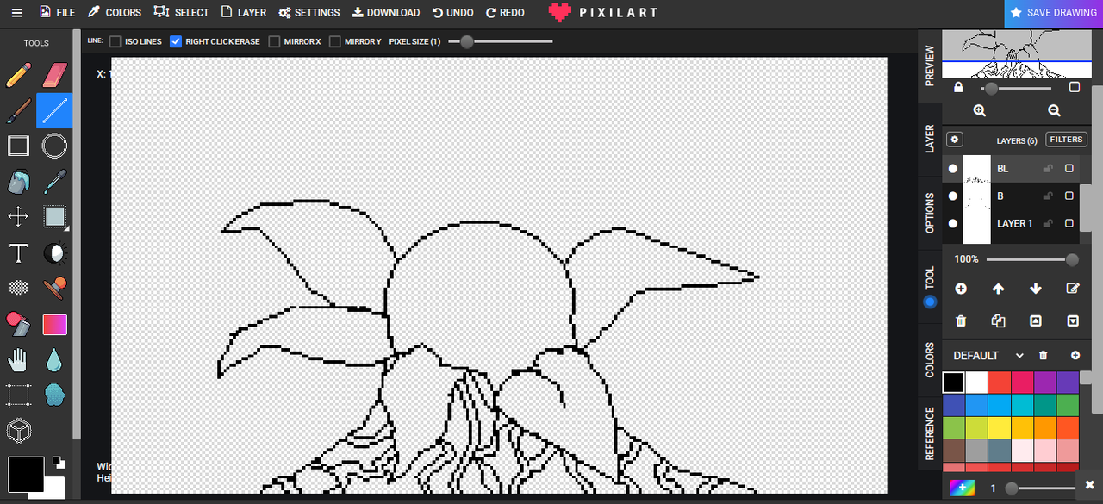Move the layer down with arrow

pyautogui.click(x=1036, y=289)
